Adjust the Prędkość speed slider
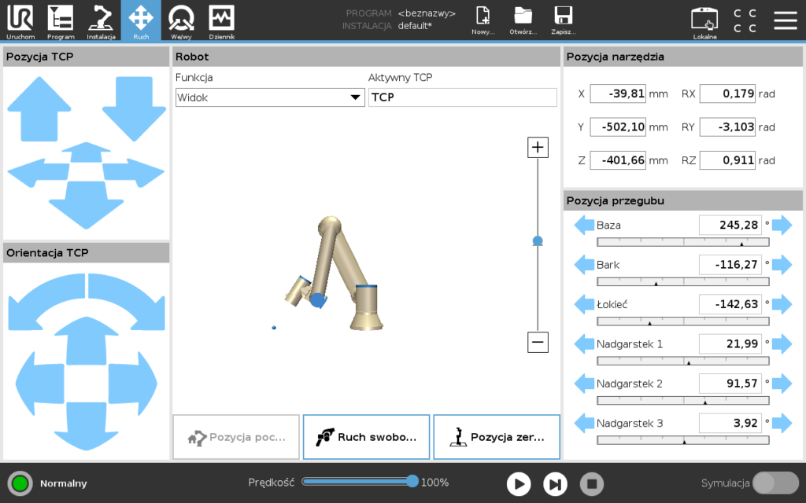The image size is (806, 503). (360, 482)
